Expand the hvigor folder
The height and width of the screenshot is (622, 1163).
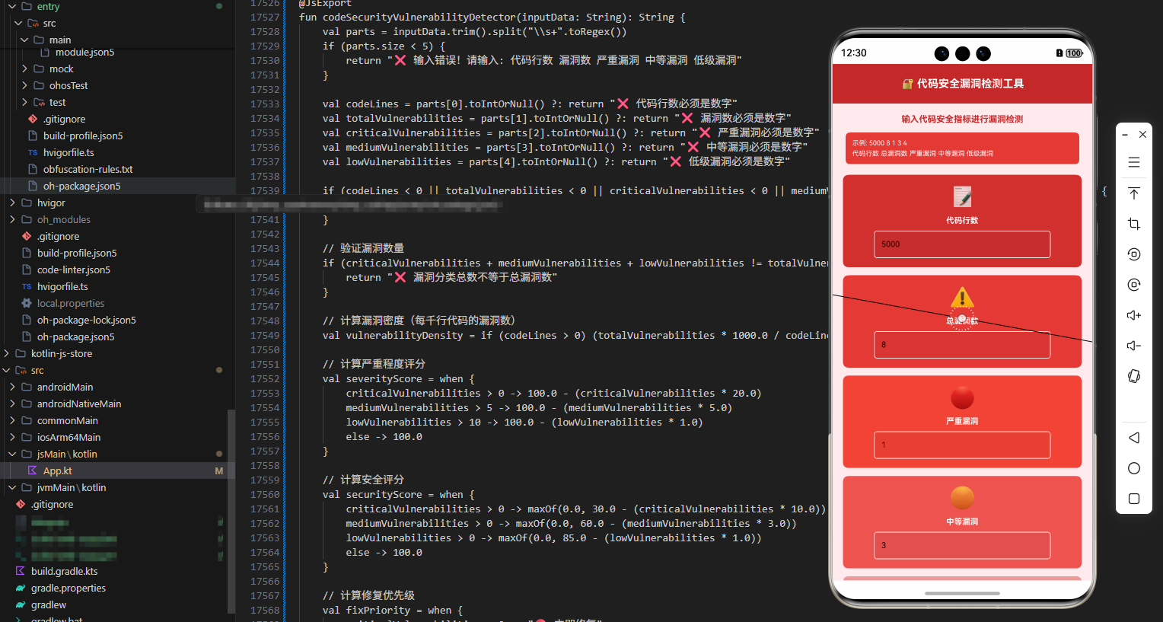click(x=12, y=203)
